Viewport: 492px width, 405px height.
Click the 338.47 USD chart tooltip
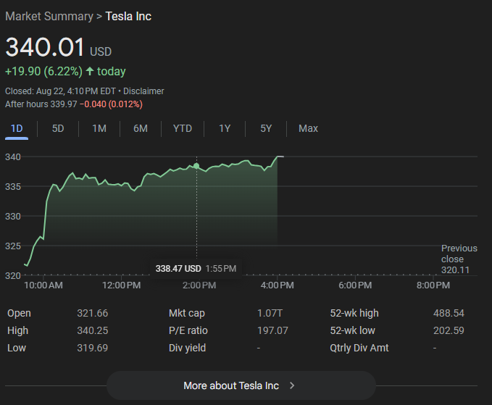196,268
